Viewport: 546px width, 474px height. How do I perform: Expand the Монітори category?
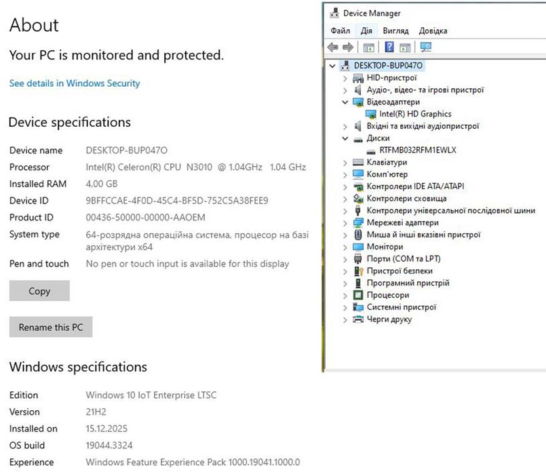pyautogui.click(x=345, y=247)
